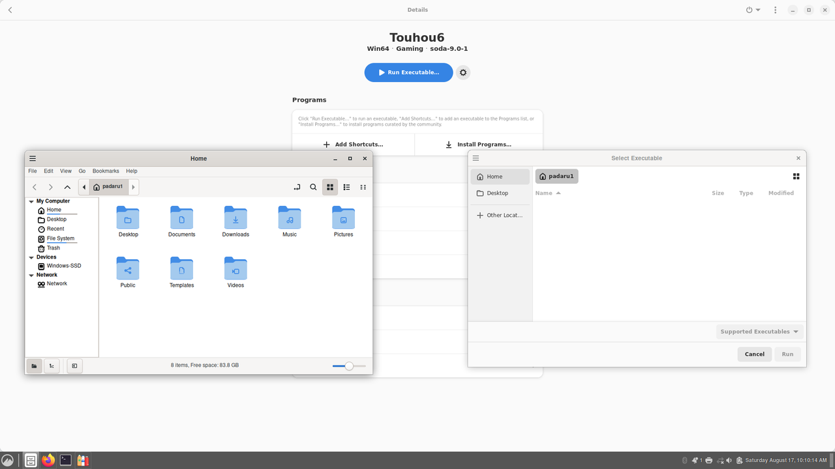Select File System in file manager sidebar
The height and width of the screenshot is (469, 835).
60,238
